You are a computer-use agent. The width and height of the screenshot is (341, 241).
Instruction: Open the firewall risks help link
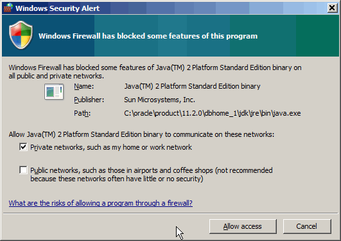coord(100,203)
